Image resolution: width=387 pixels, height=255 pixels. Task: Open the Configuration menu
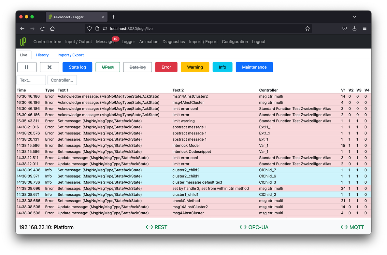(235, 42)
